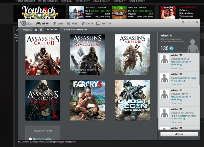204x147 pixels.
Task: Open the FREE games tab
Action: pos(72,23)
